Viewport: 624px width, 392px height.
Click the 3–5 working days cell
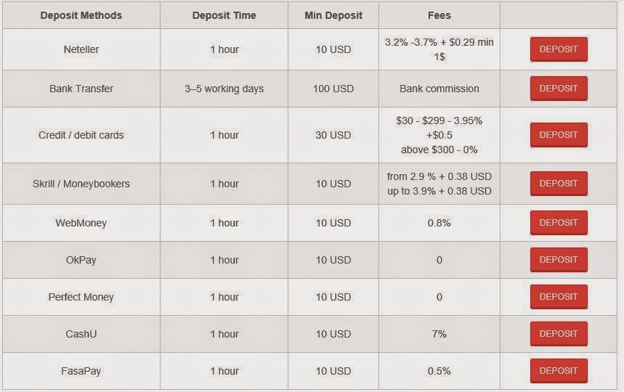[x=224, y=89]
